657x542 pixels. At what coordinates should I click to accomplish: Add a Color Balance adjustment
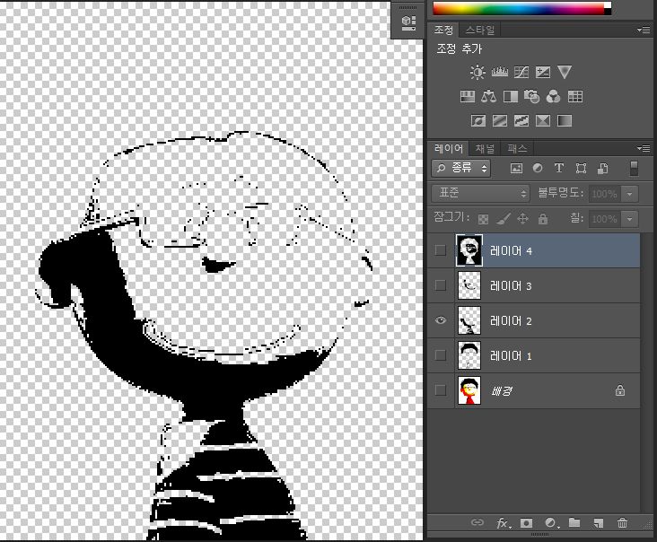click(x=488, y=97)
